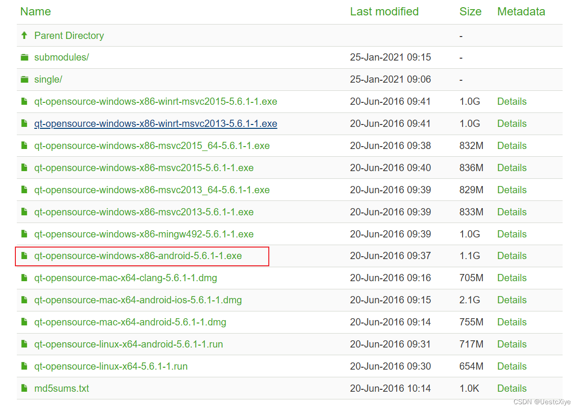Viewport: 578px width, 410px height.
Task: Open Details for mingw492 exe
Action: 512,234
